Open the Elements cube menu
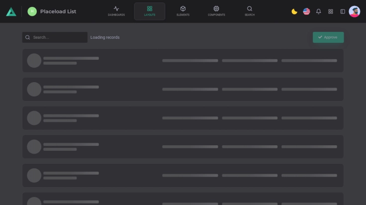Screen dimensions: 366x205 click(x=183, y=11)
